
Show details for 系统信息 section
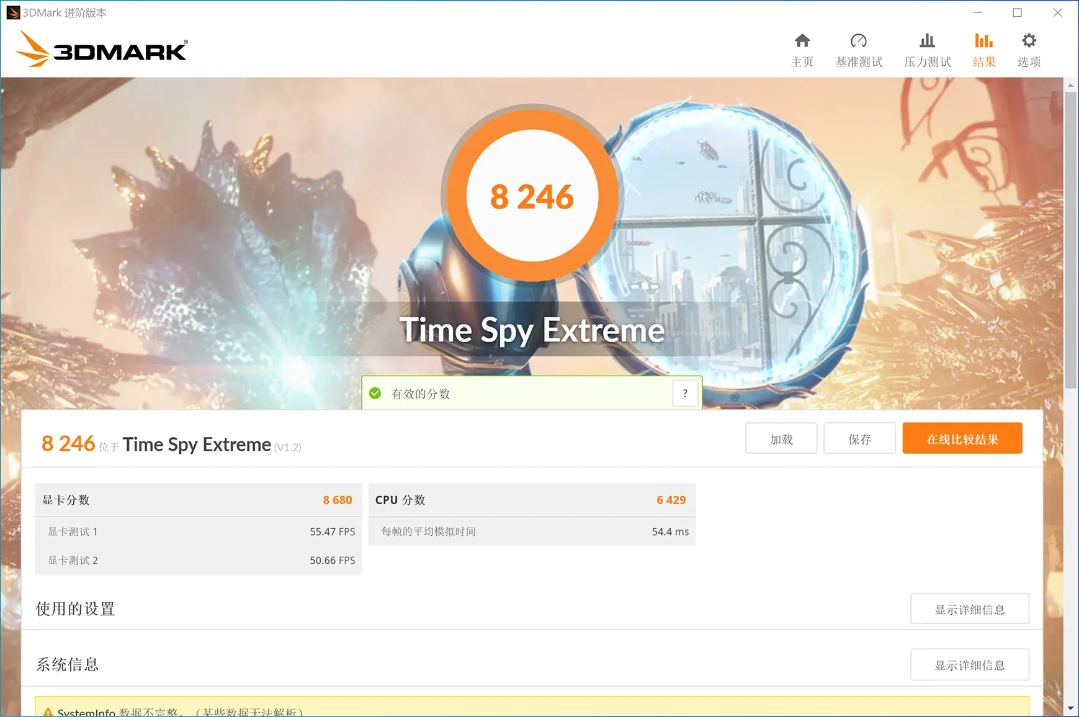pyautogui.click(x=970, y=665)
